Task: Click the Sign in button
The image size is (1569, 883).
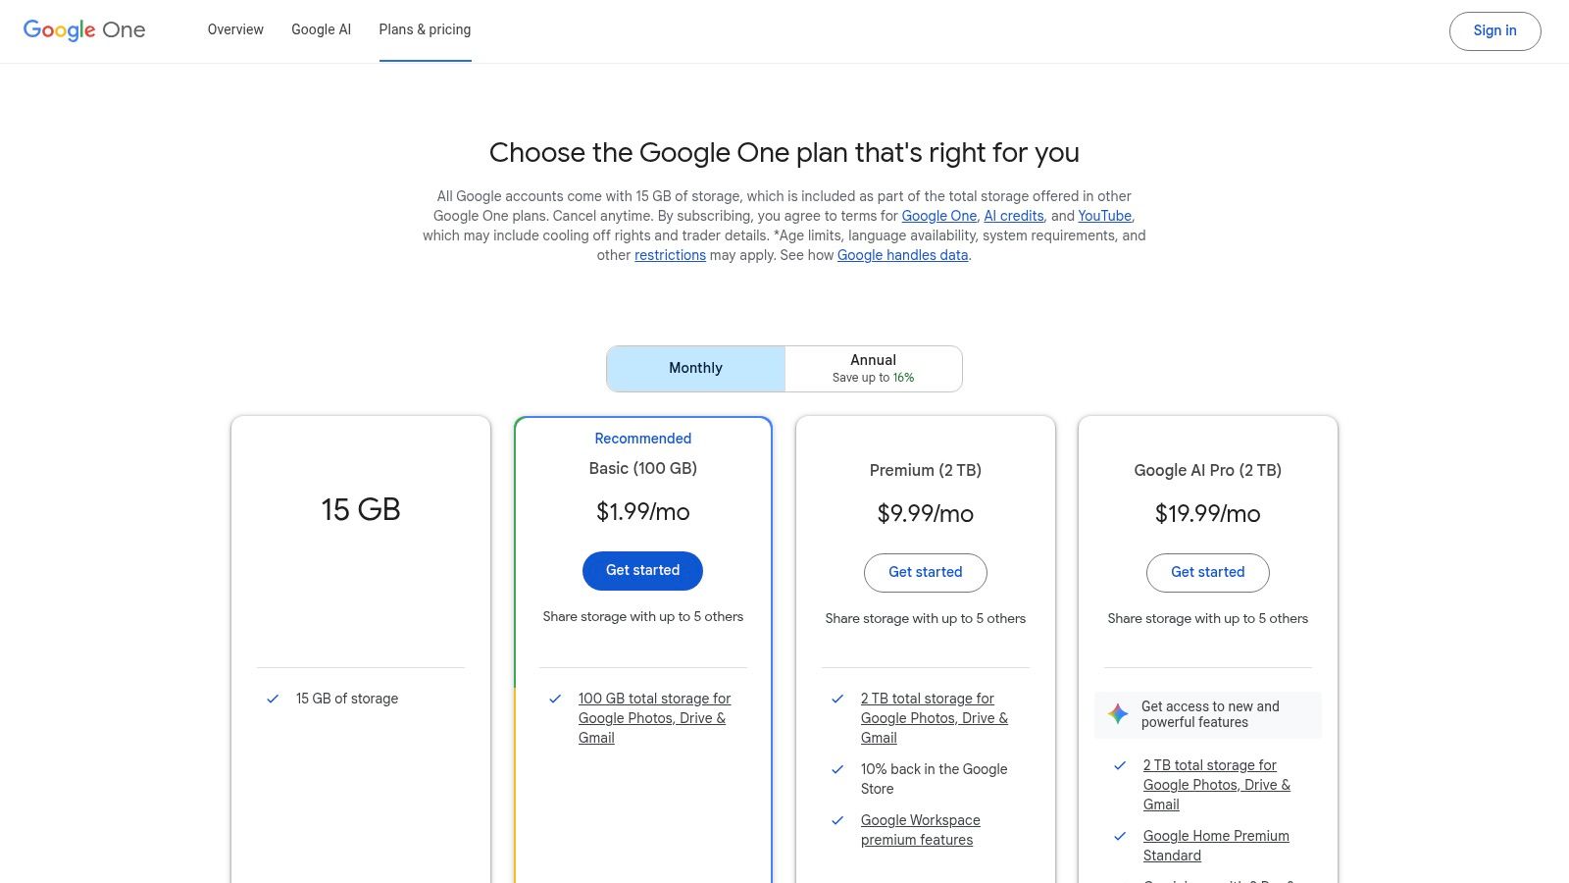Action: click(1494, 30)
